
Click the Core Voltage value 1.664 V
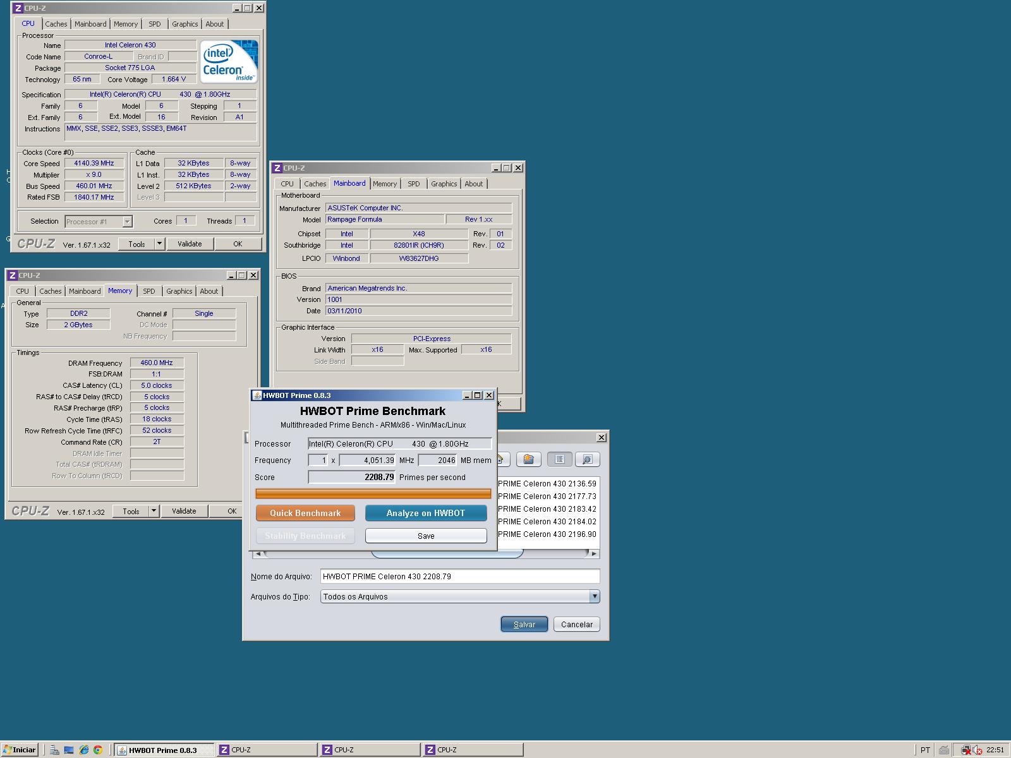click(174, 79)
